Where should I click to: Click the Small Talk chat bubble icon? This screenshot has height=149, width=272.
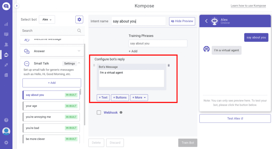pyautogui.click(x=27, y=63)
